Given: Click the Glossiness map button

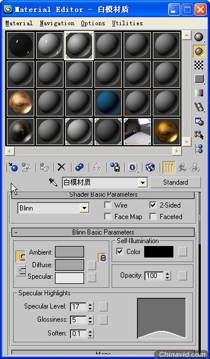Looking at the screenshot, I should click(104, 320).
